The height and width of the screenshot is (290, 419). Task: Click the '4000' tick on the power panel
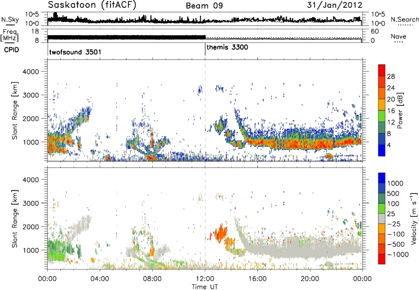click(x=30, y=72)
